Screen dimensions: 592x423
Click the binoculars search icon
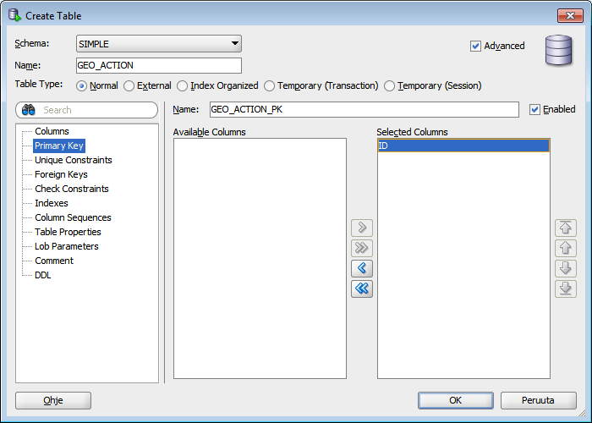pyautogui.click(x=28, y=110)
